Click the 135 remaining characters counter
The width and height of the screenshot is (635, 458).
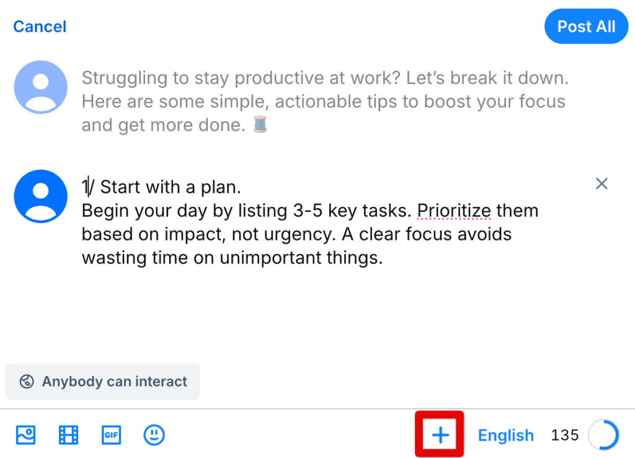564,435
